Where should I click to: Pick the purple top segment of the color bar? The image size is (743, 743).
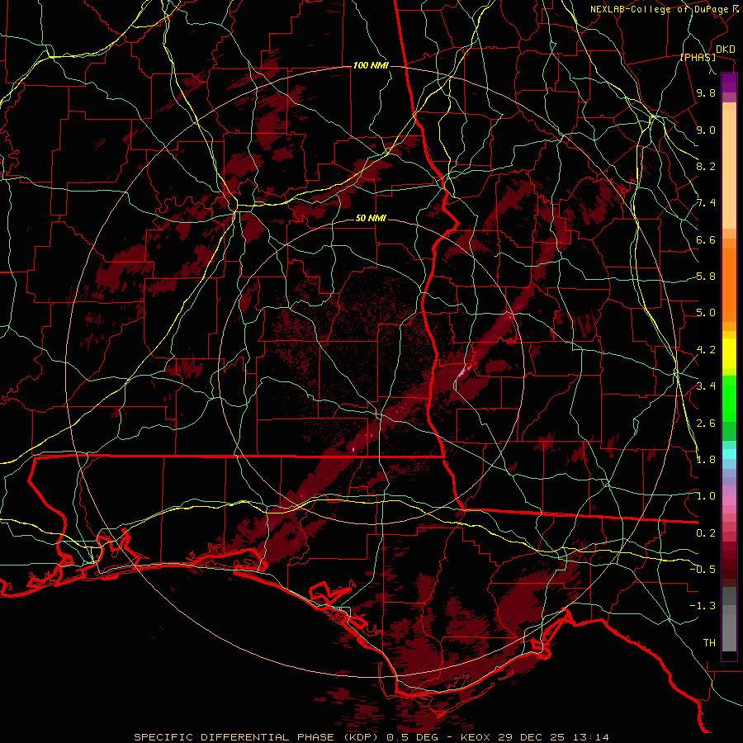(729, 83)
